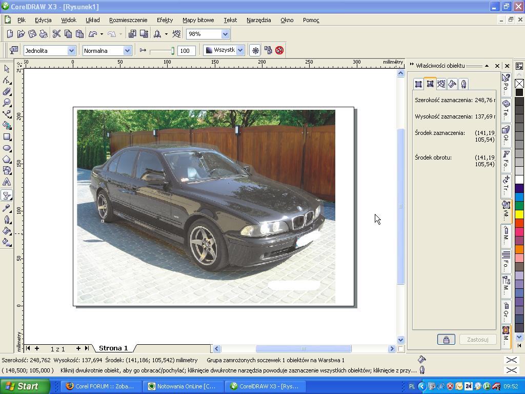
Task: Click the remove lens face red icon
Action: [279, 50]
